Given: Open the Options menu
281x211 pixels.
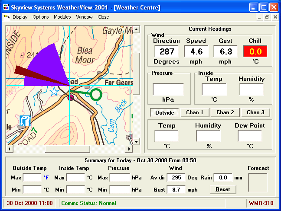Looking at the screenshot, I should tap(41, 17).
